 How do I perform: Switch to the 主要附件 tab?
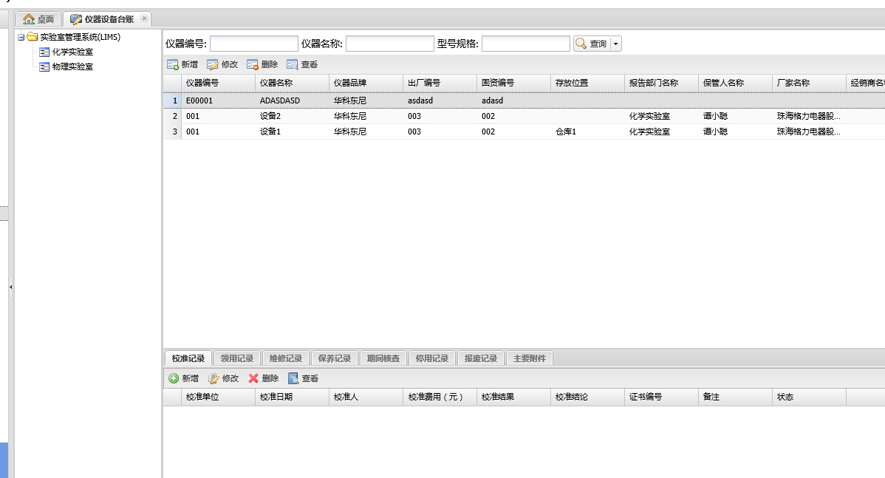pos(530,358)
